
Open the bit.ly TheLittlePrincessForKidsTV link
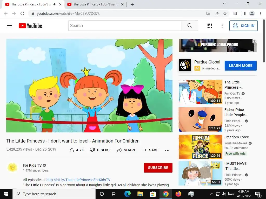pos(78,180)
